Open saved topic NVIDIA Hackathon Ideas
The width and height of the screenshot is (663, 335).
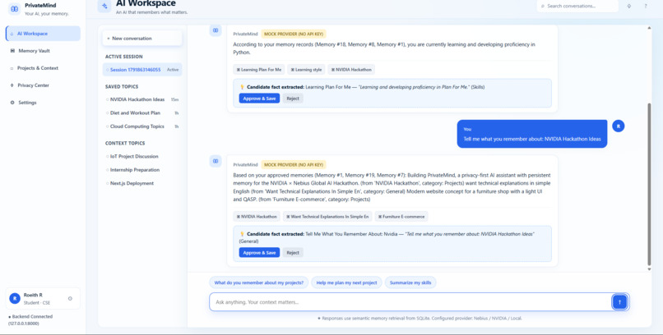[x=142, y=99]
